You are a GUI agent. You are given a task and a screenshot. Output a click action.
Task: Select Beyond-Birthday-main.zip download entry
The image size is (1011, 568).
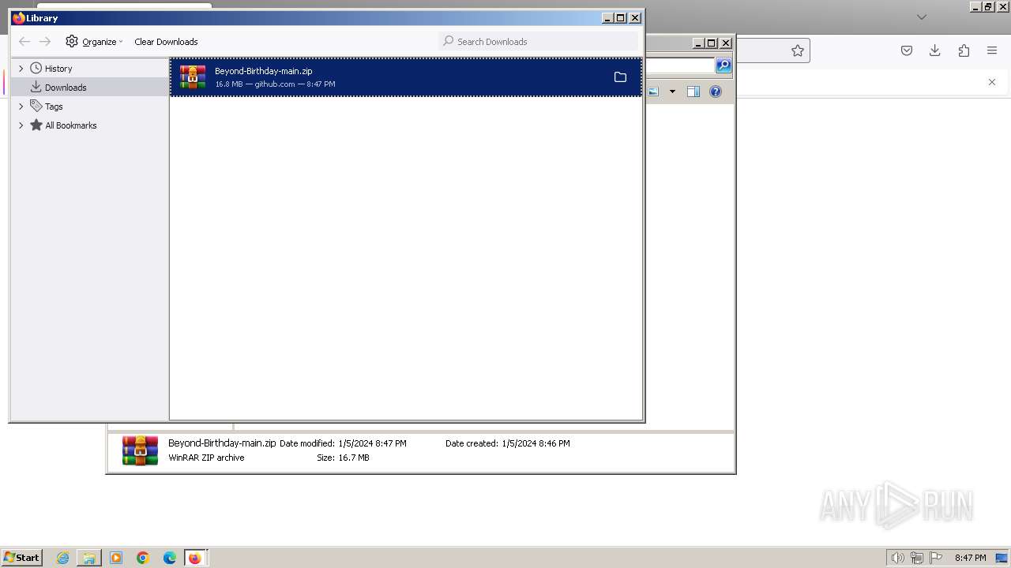click(406, 77)
